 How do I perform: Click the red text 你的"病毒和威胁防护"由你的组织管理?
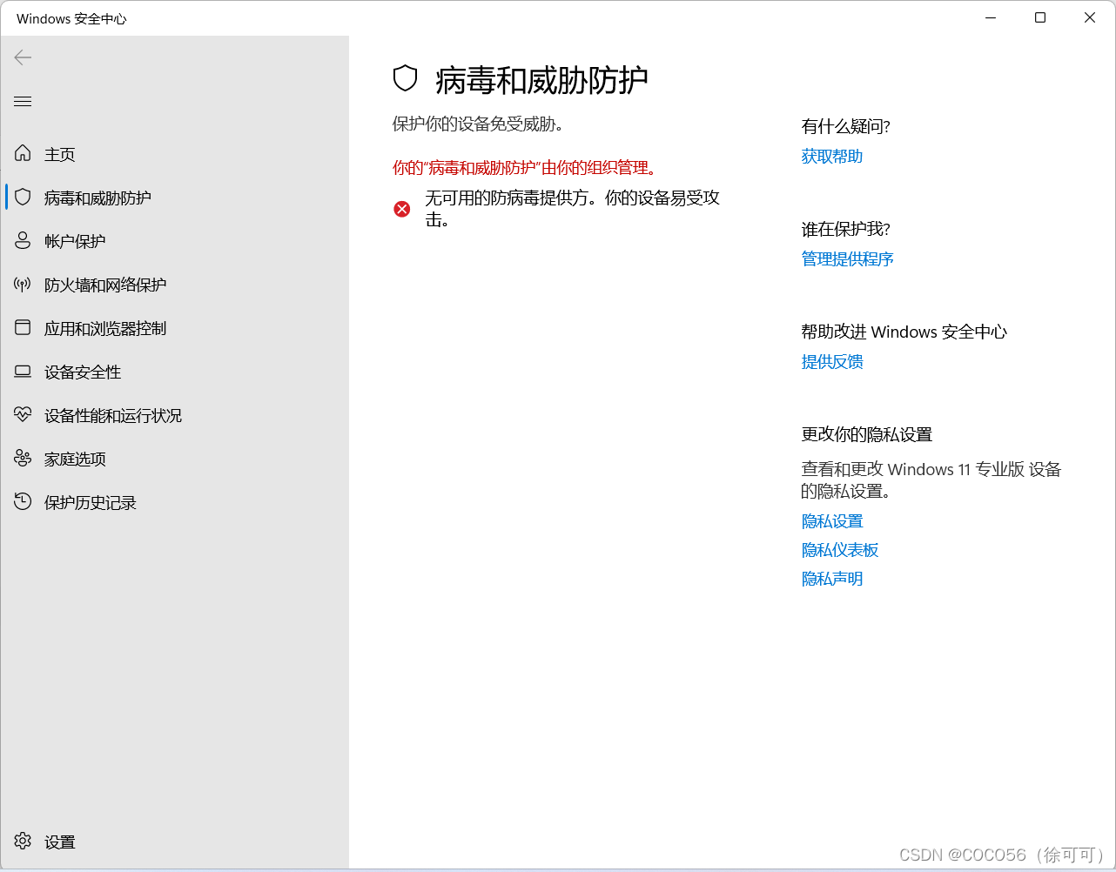coord(525,168)
